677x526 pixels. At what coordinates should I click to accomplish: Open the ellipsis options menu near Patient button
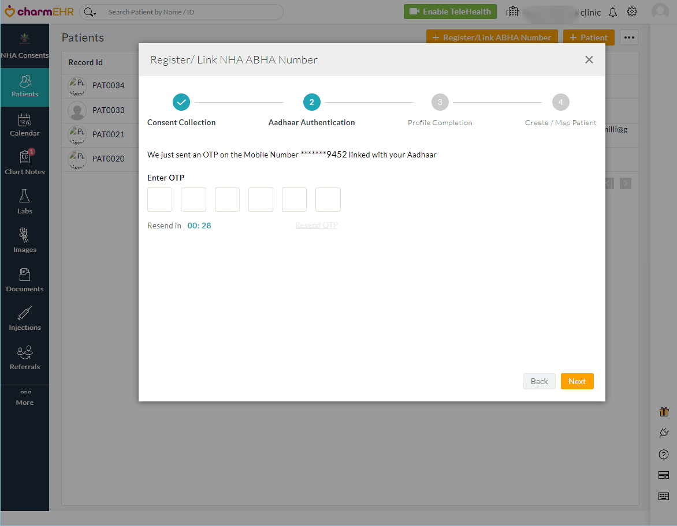628,37
